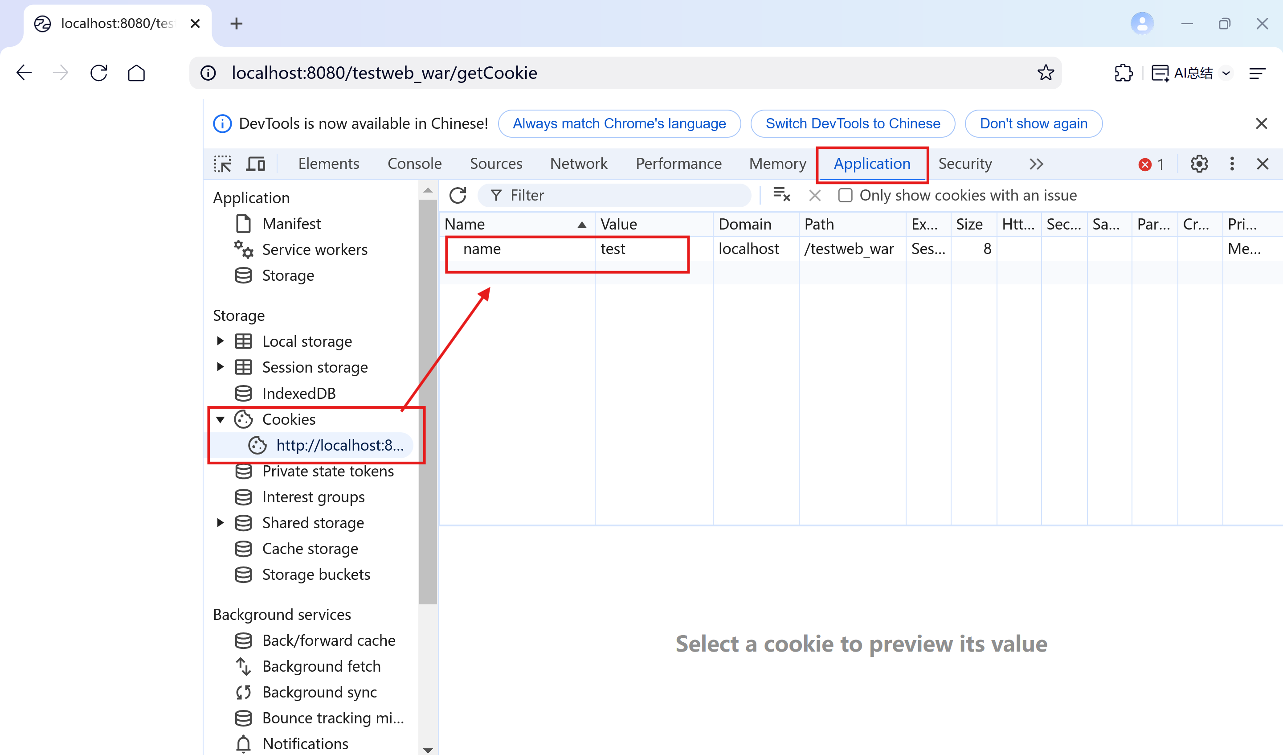Screen dimensions: 1283x755
Task: Show more DevTools tabs via the chevron
Action: point(1036,164)
